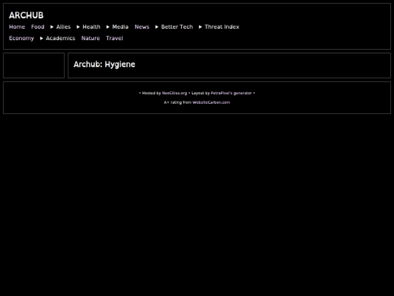Visit the News page
The image size is (394, 296).
pyautogui.click(x=142, y=27)
